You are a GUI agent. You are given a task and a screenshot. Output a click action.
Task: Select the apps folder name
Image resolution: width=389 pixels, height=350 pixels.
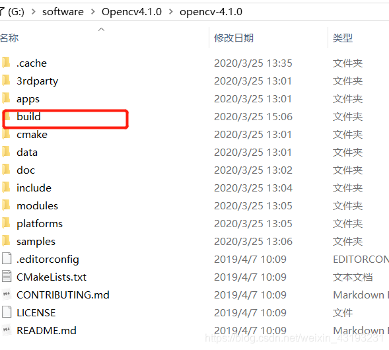pos(28,99)
